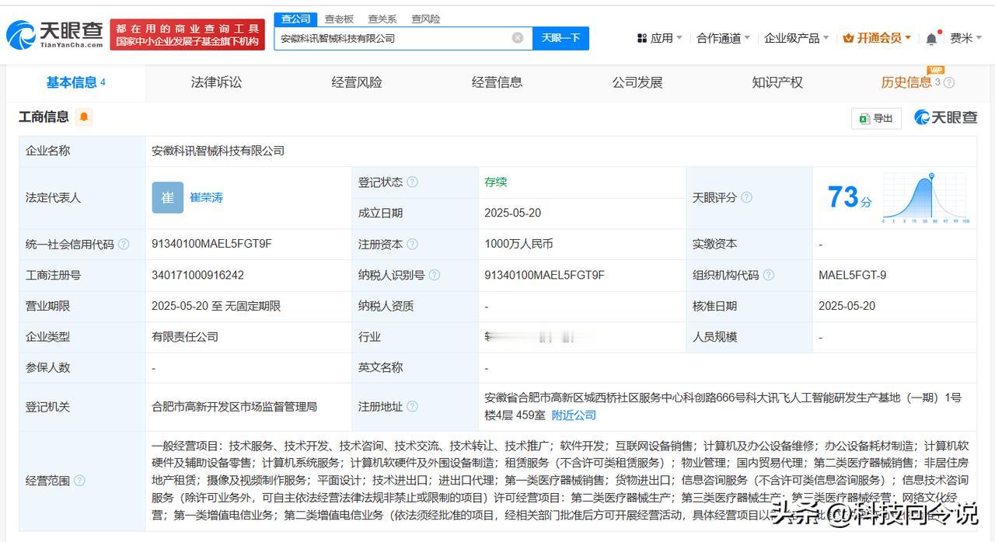Screen dimensions: 995x542
Task: Switch to 知识产权 tab
Action: tap(777, 82)
